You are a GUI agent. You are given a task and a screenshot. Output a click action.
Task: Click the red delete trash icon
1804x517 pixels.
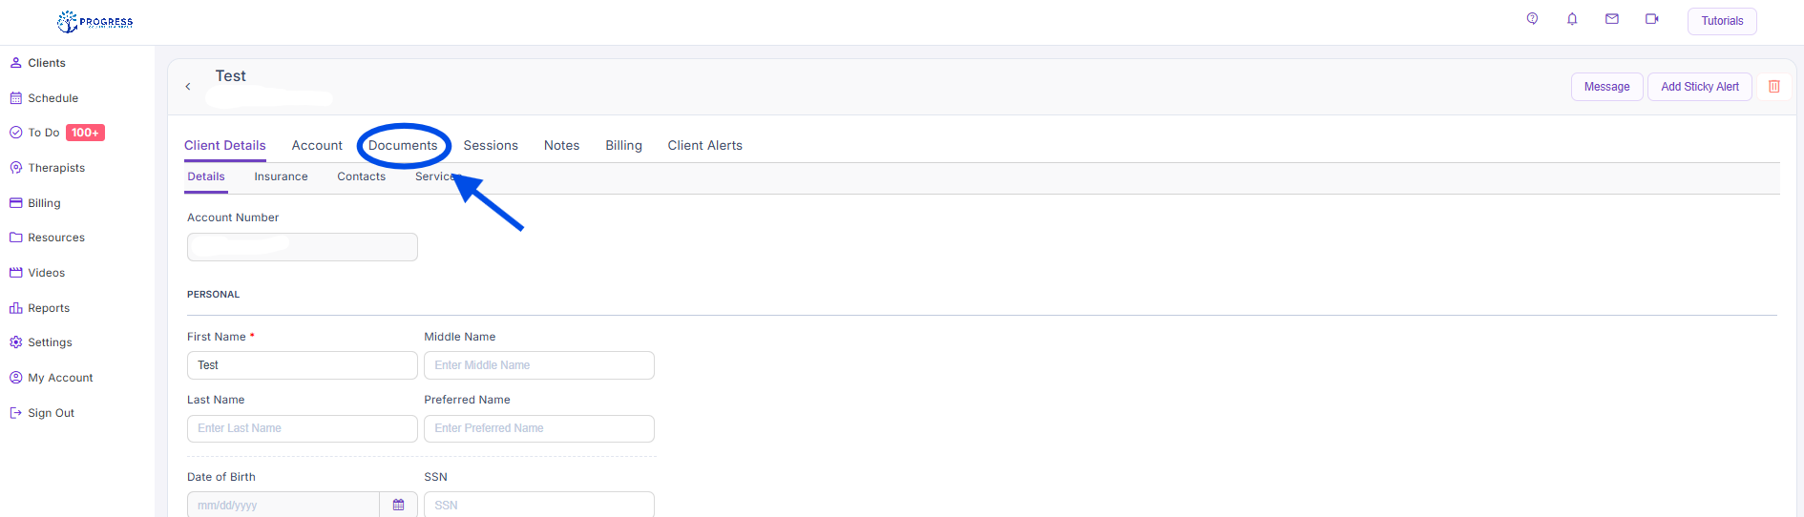(x=1774, y=87)
